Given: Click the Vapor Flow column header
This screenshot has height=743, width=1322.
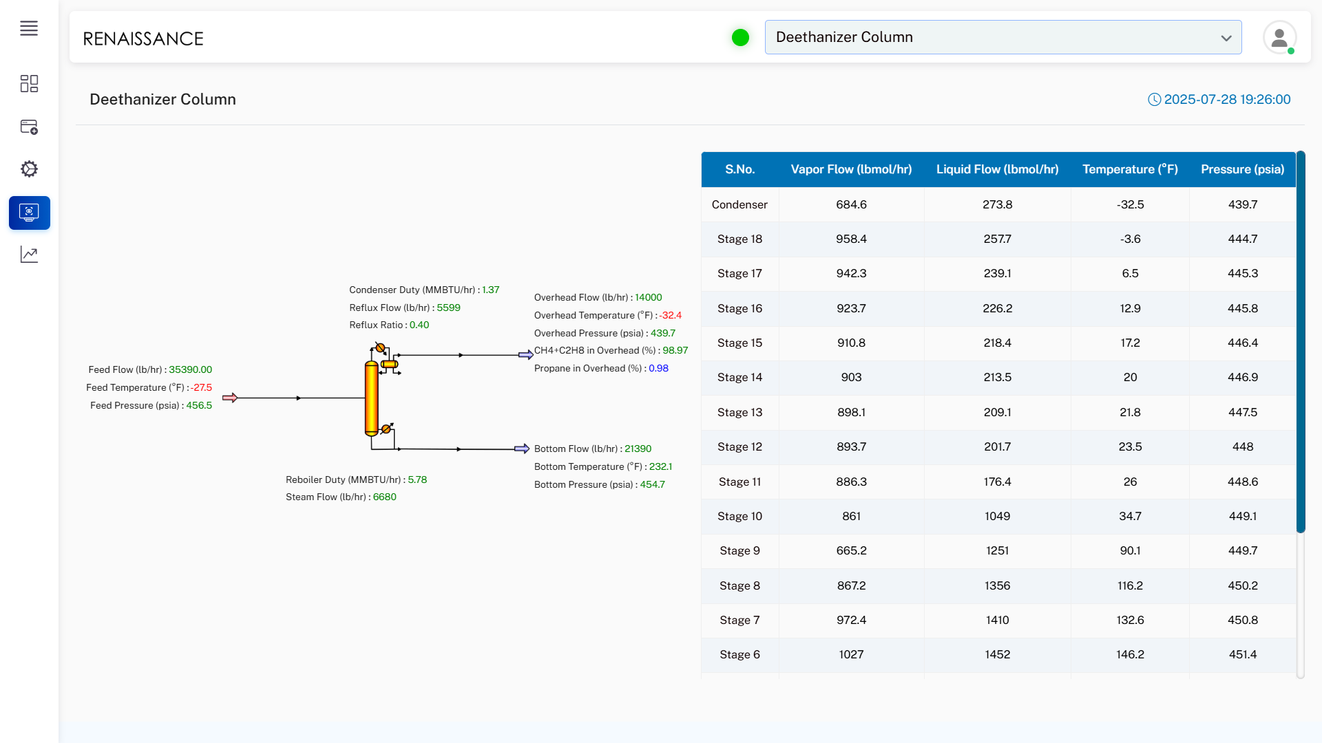Looking at the screenshot, I should pyautogui.click(x=851, y=169).
